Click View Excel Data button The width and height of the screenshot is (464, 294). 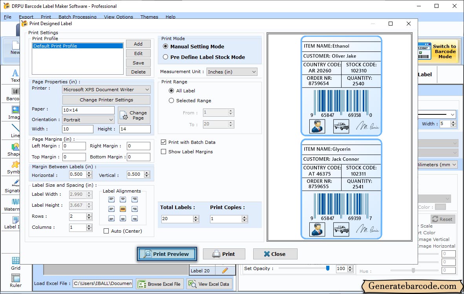(x=210, y=284)
